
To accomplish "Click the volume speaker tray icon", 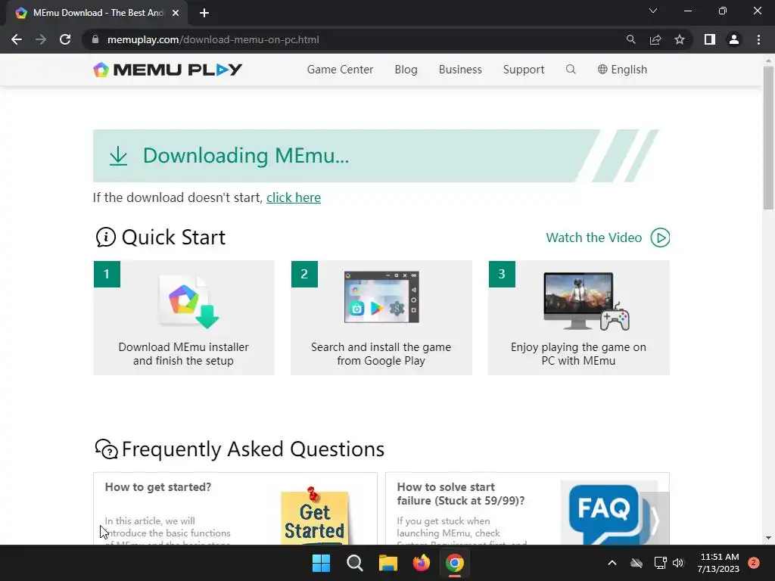I will click(678, 563).
